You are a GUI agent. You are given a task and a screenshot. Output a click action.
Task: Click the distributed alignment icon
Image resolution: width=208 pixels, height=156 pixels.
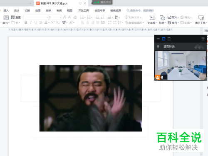click(103, 22)
